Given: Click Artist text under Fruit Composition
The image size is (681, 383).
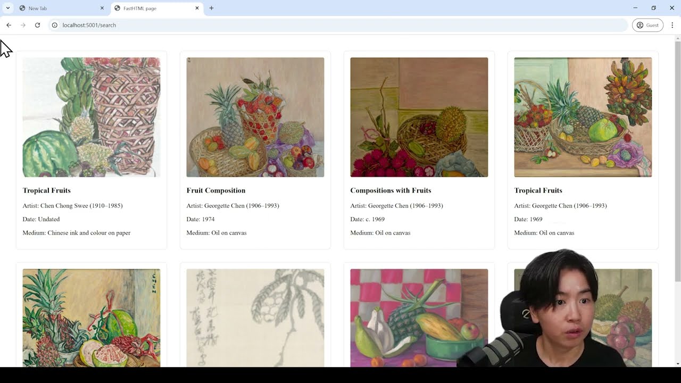Looking at the screenshot, I should point(233,206).
